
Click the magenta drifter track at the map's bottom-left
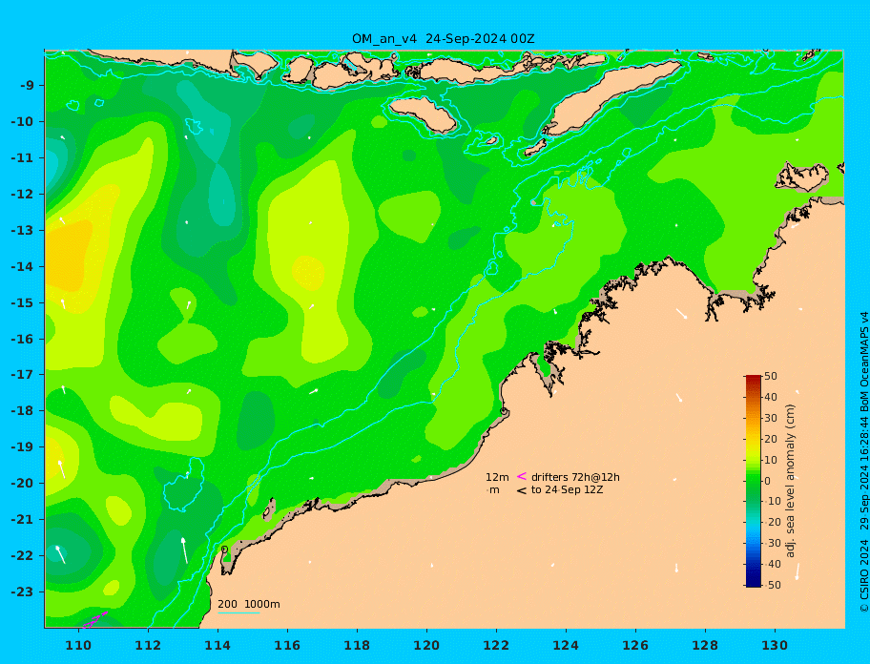point(94,619)
